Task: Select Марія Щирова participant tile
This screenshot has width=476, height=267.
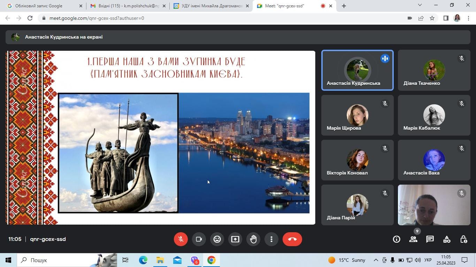Action: [357, 115]
